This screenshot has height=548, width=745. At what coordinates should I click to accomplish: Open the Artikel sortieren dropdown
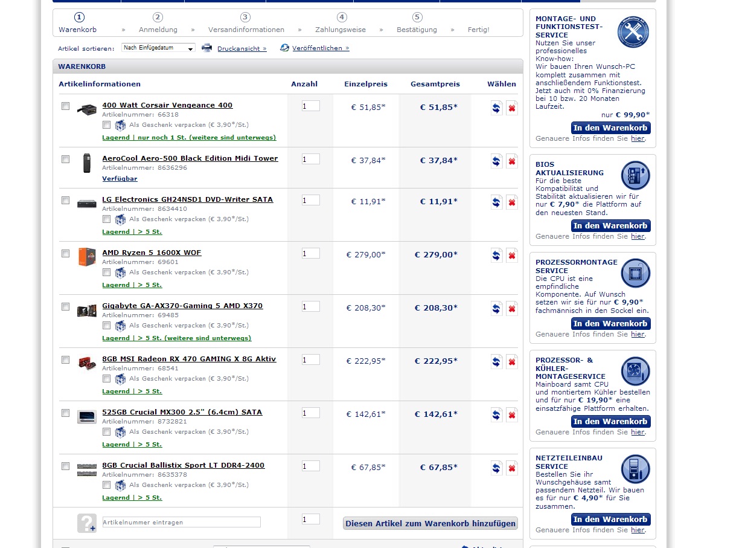coord(158,48)
